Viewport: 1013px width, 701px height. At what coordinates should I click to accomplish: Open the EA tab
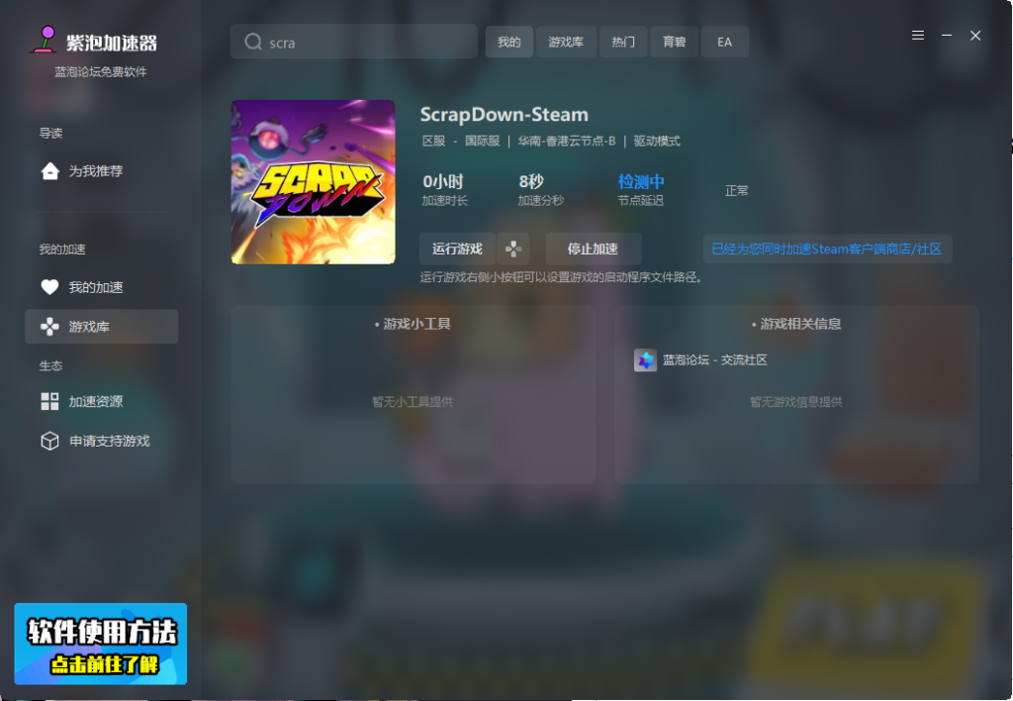pos(725,42)
